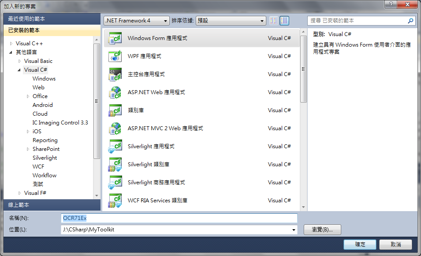Image resolution: width=421 pixels, height=256 pixels.
Task: Click the search magnifier icon
Action: pos(410,21)
